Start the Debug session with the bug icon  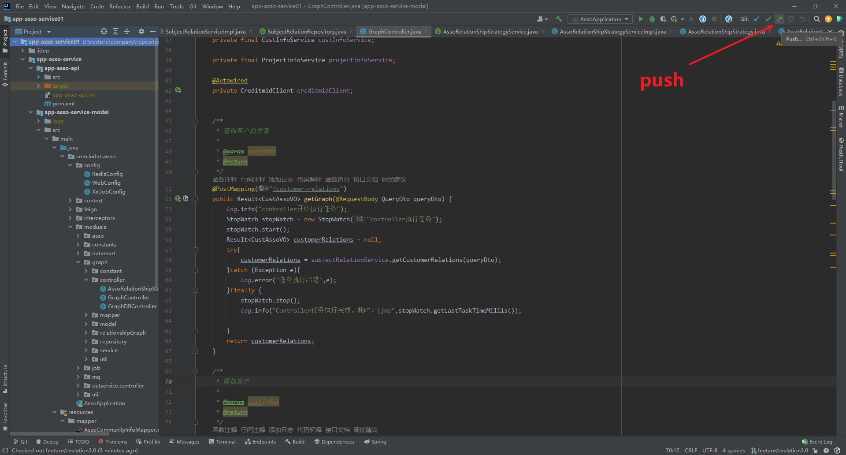pos(652,19)
